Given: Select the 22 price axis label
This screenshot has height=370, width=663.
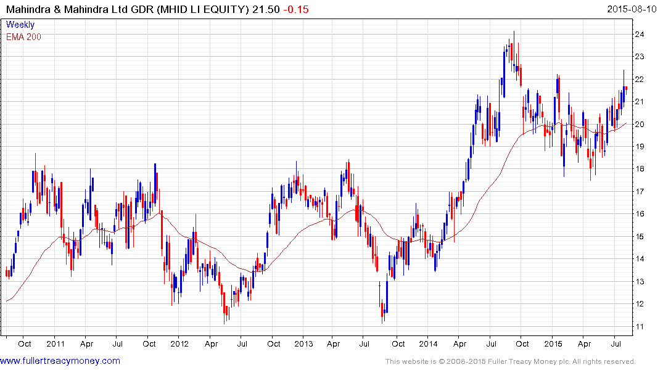Looking at the screenshot, I should 640,80.
